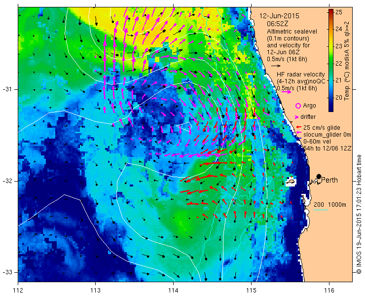Click the 20 value on temperature scale
Image resolution: width=365 pixels, height=296 pixels.
click(x=339, y=98)
